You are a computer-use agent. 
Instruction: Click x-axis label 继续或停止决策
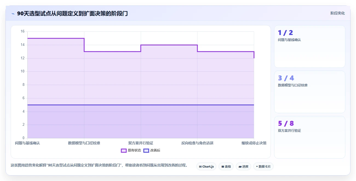[254, 143]
